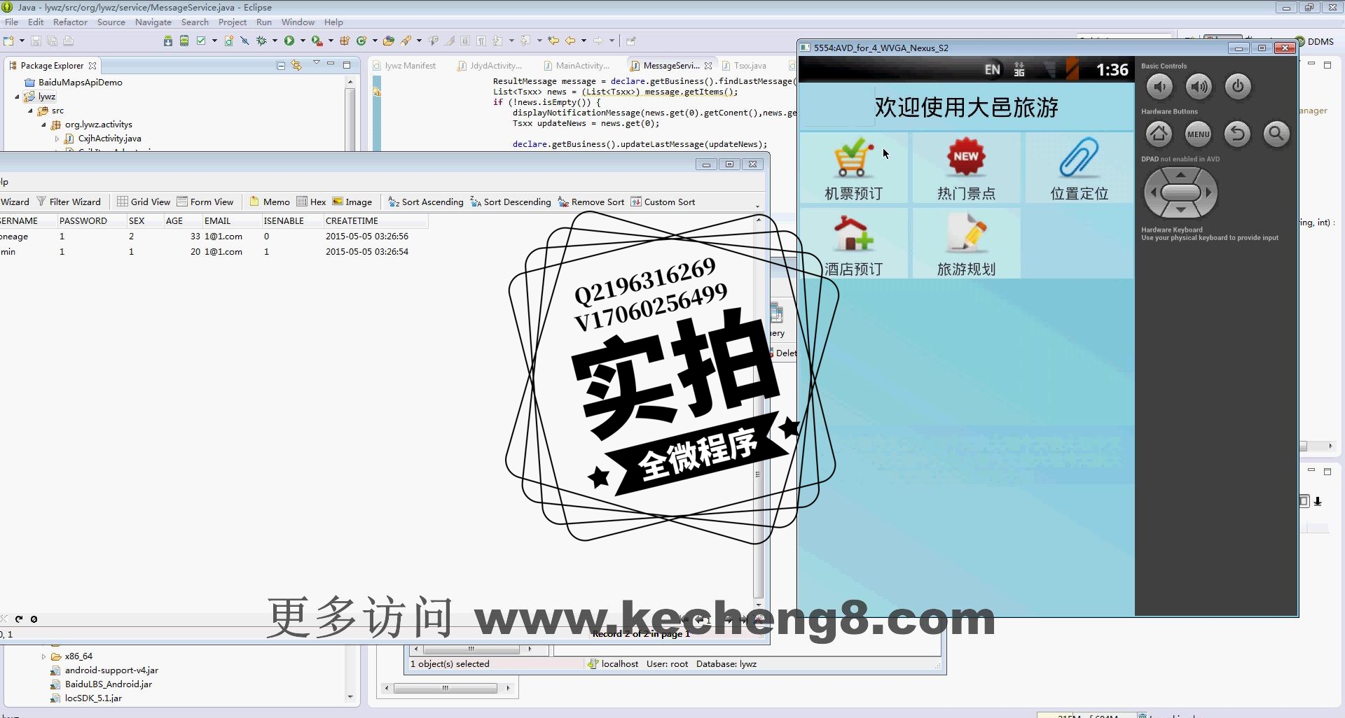Collapse the org.lywz.activitys package
The height and width of the screenshot is (718, 1345).
click(x=43, y=125)
